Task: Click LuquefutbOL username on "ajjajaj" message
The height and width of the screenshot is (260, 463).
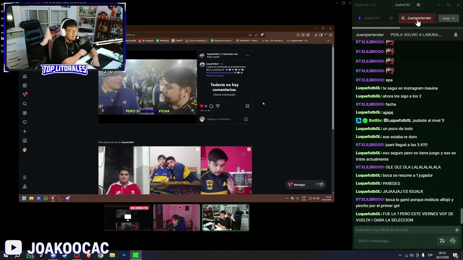Action: pyautogui.click(x=369, y=112)
